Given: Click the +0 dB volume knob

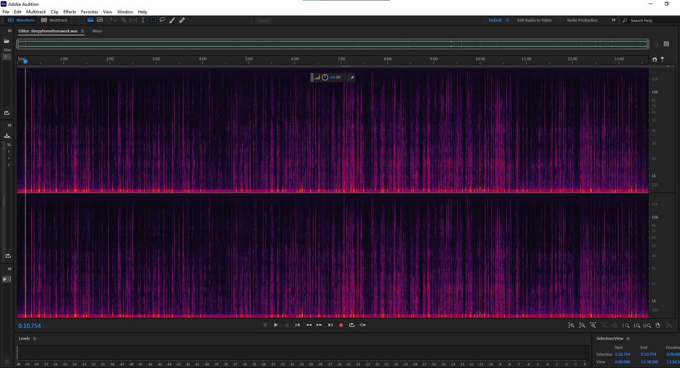Looking at the screenshot, I should pyautogui.click(x=325, y=77).
